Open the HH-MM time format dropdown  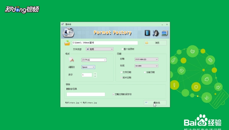pyautogui.click(x=146, y=66)
